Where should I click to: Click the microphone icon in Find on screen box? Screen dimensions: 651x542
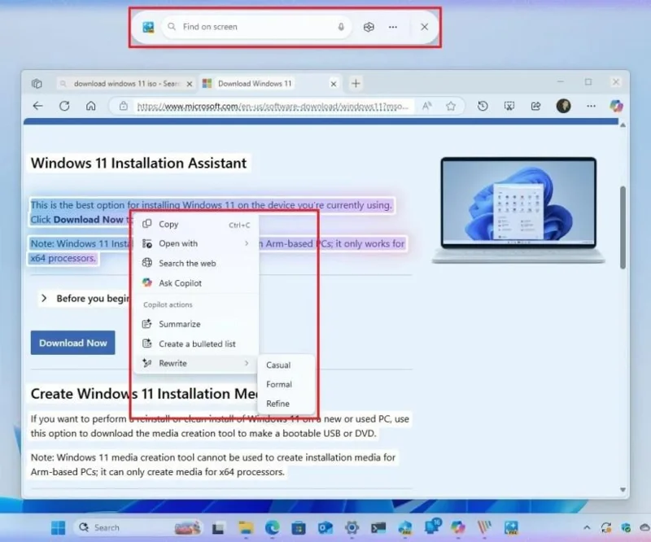tap(341, 27)
